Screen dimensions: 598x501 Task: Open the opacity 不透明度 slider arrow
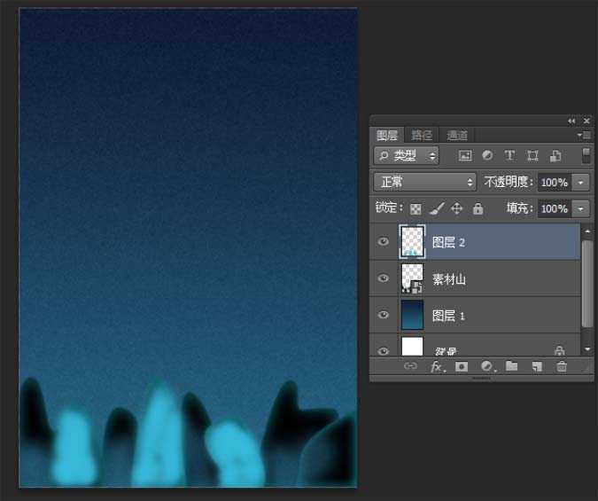pos(580,182)
